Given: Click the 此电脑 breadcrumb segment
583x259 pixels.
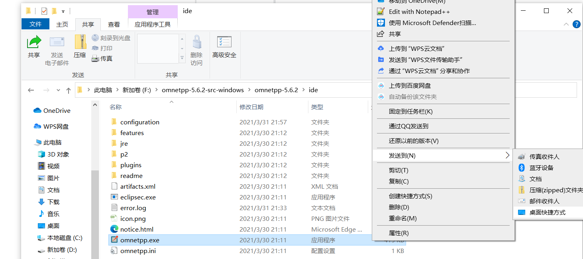Looking at the screenshot, I should 103,90.
